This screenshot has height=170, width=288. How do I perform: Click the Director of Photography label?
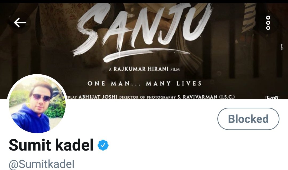click(x=147, y=97)
